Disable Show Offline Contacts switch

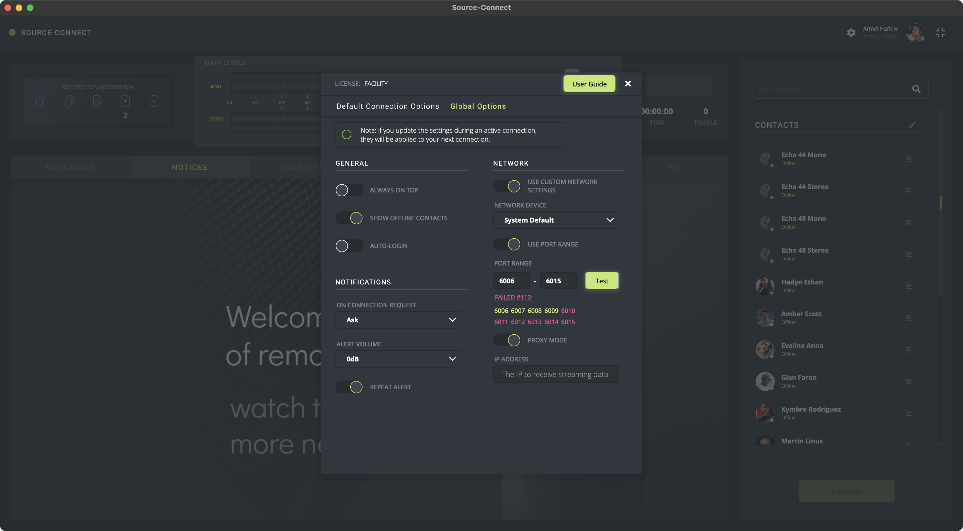[349, 218]
